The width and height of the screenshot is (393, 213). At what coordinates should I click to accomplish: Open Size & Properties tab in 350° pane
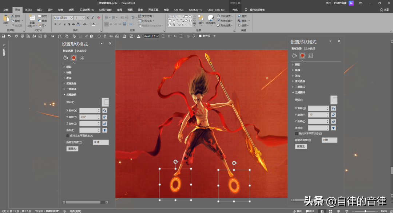click(82, 58)
